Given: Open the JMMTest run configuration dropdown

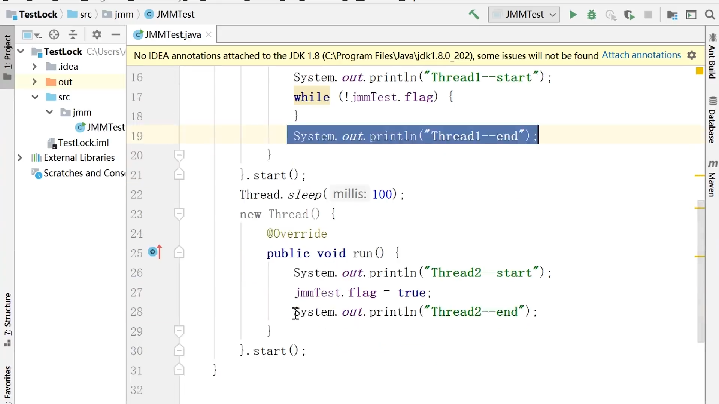Looking at the screenshot, I should point(524,15).
